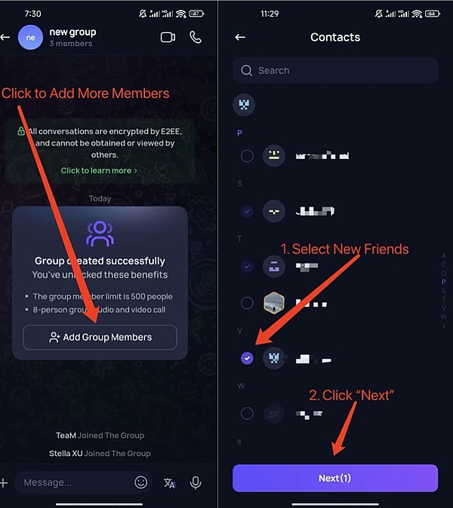Start a video call in new group
The image size is (453, 508).
click(168, 37)
